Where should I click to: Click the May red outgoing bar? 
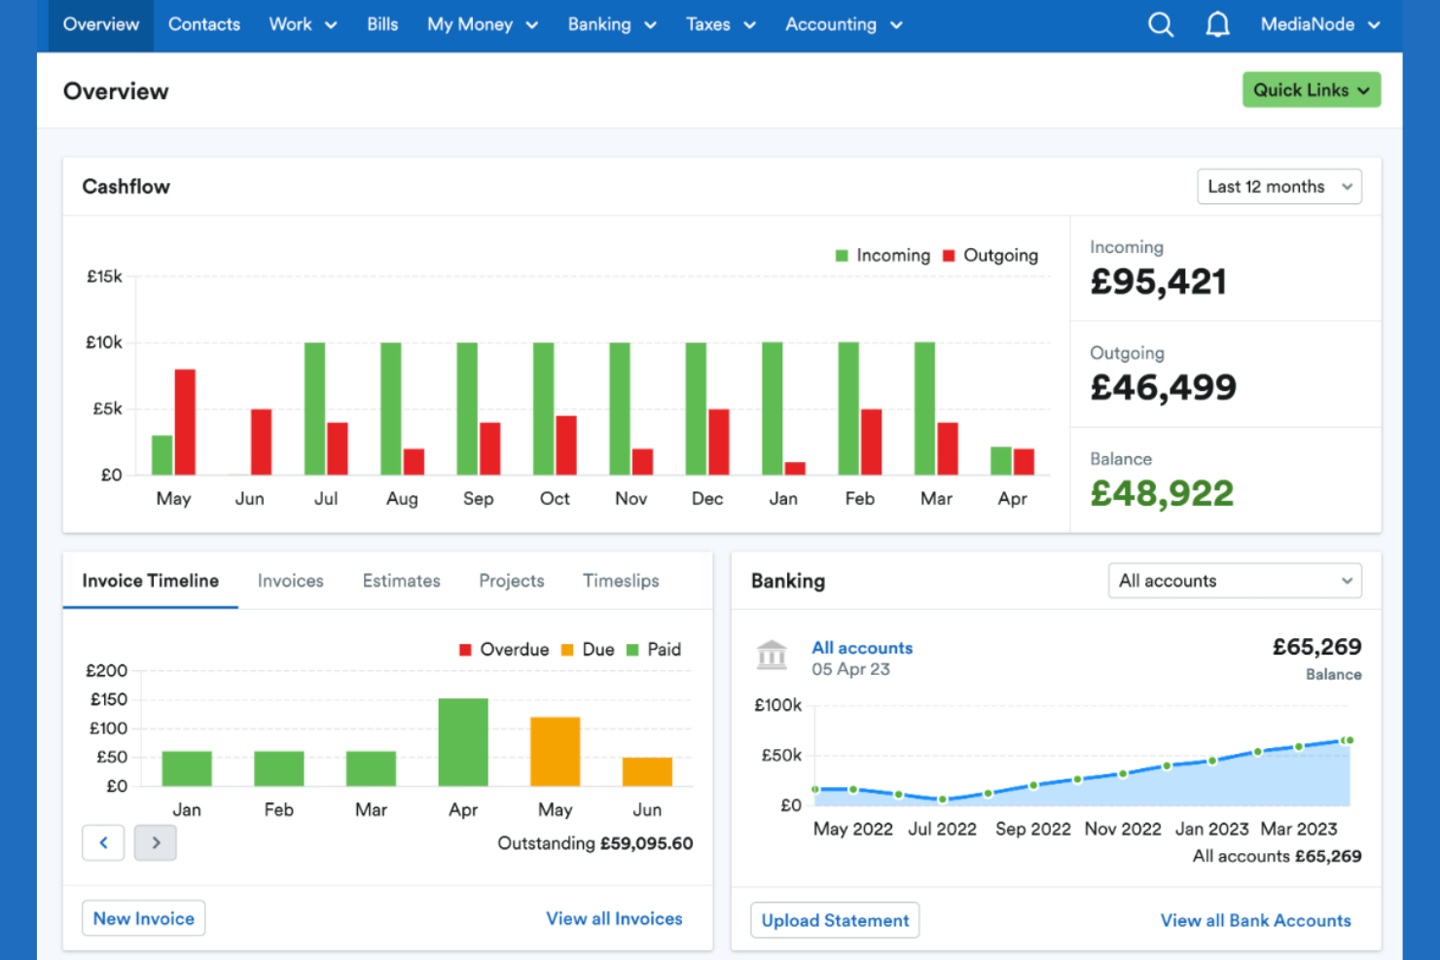[x=185, y=422]
